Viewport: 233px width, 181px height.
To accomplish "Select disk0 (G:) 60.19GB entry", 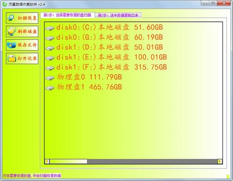I will (105, 37).
